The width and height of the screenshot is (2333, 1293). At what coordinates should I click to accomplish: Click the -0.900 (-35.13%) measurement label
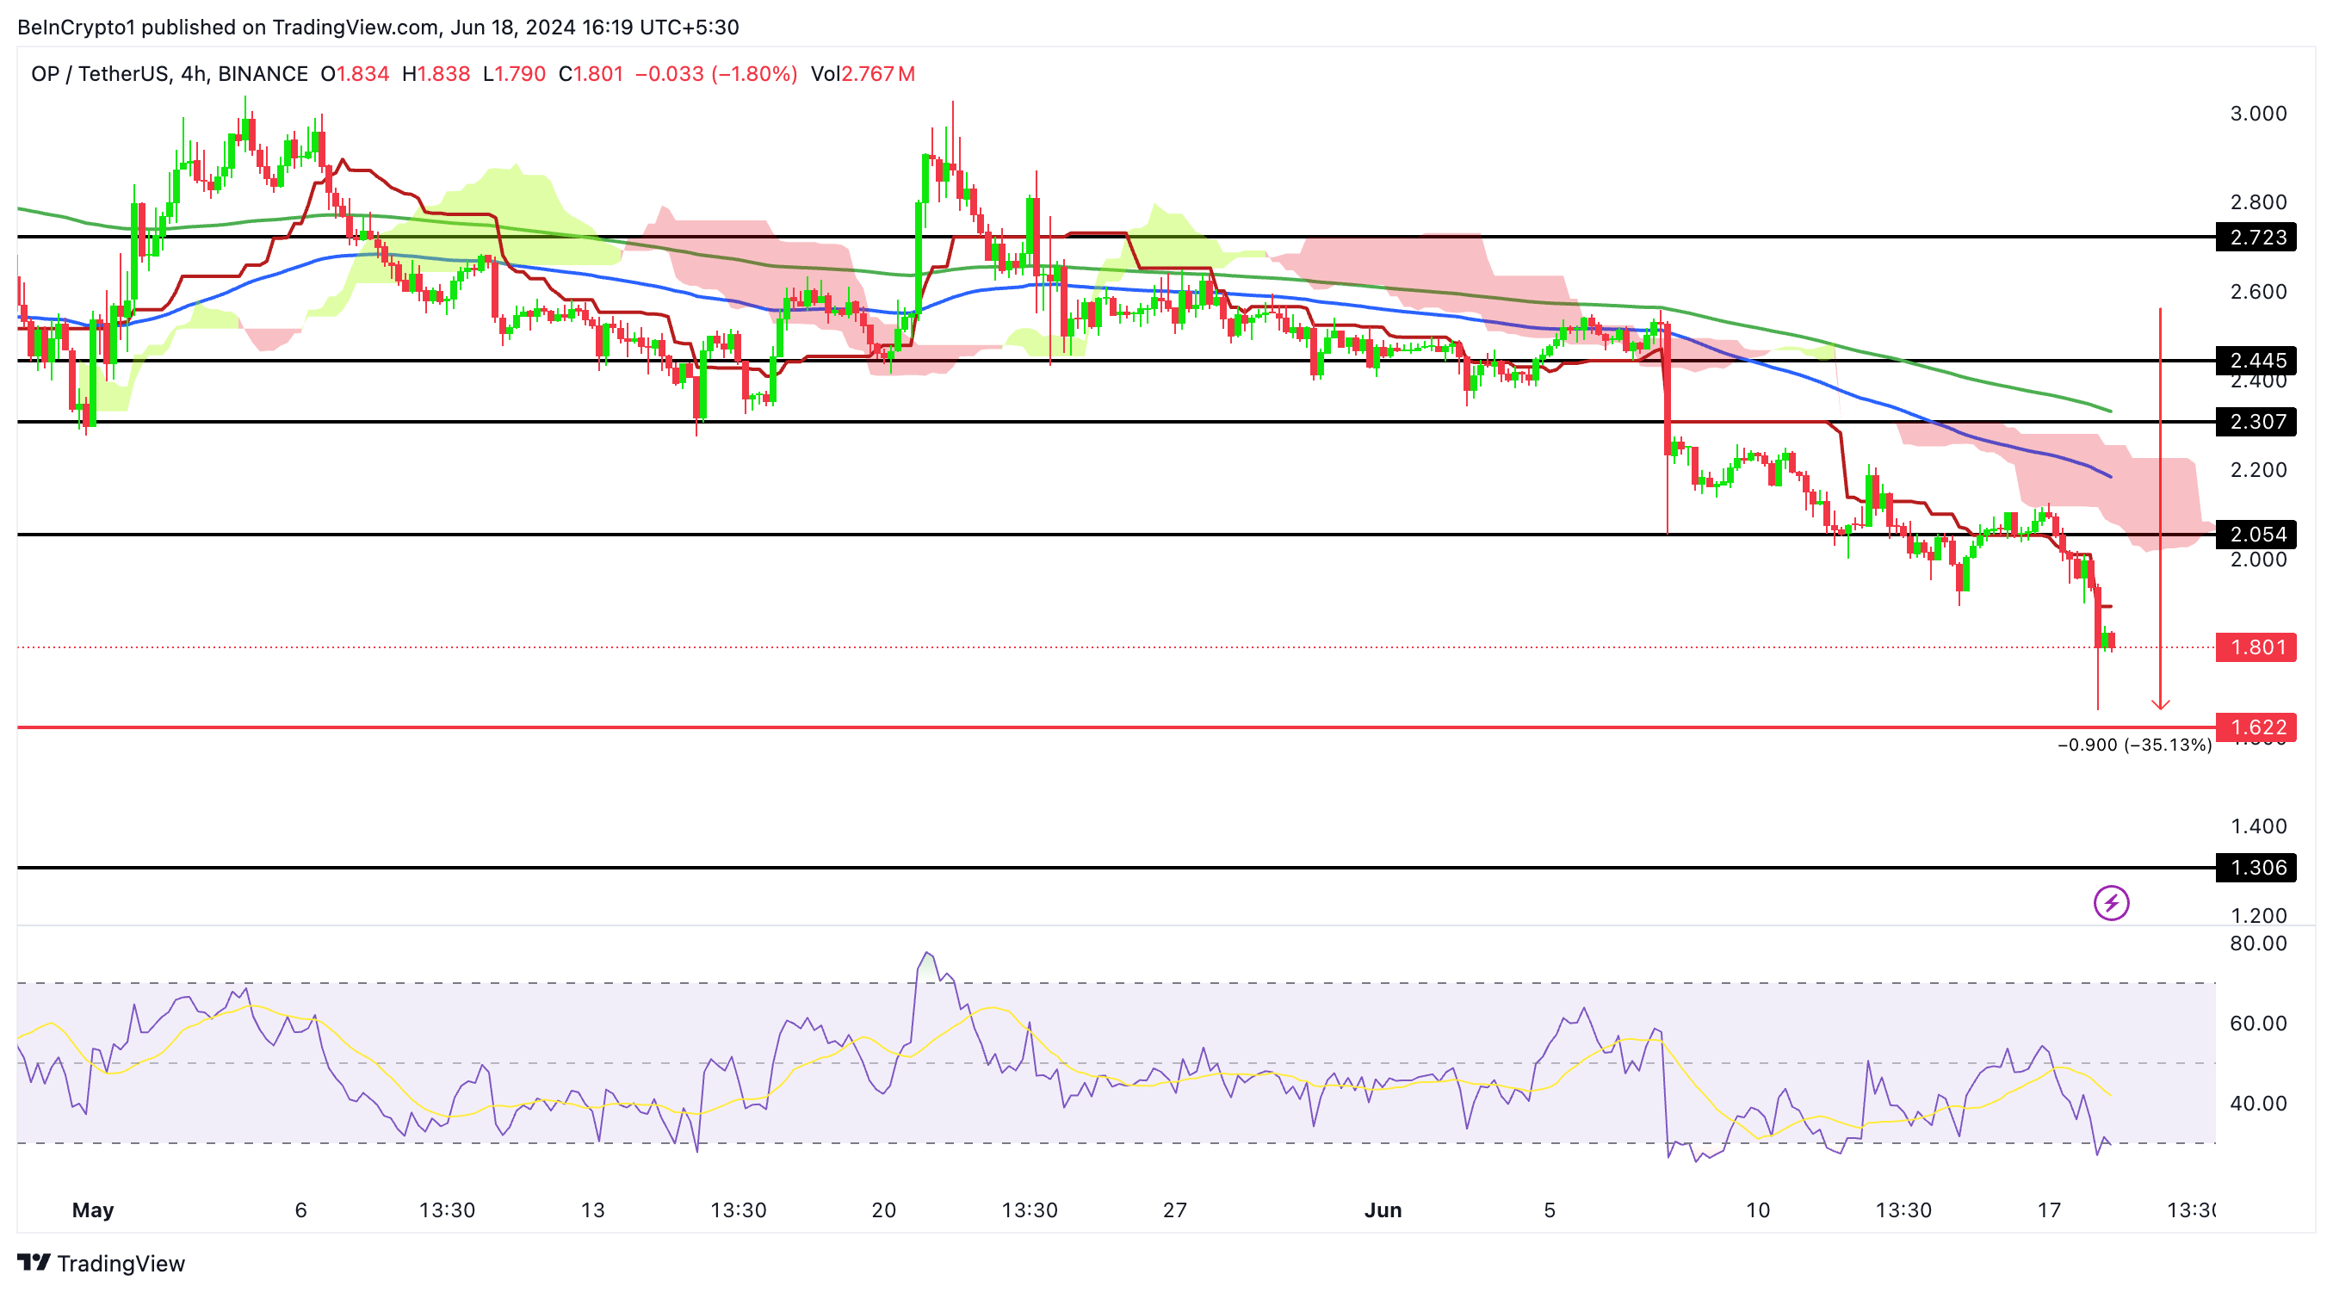[x=2134, y=745]
